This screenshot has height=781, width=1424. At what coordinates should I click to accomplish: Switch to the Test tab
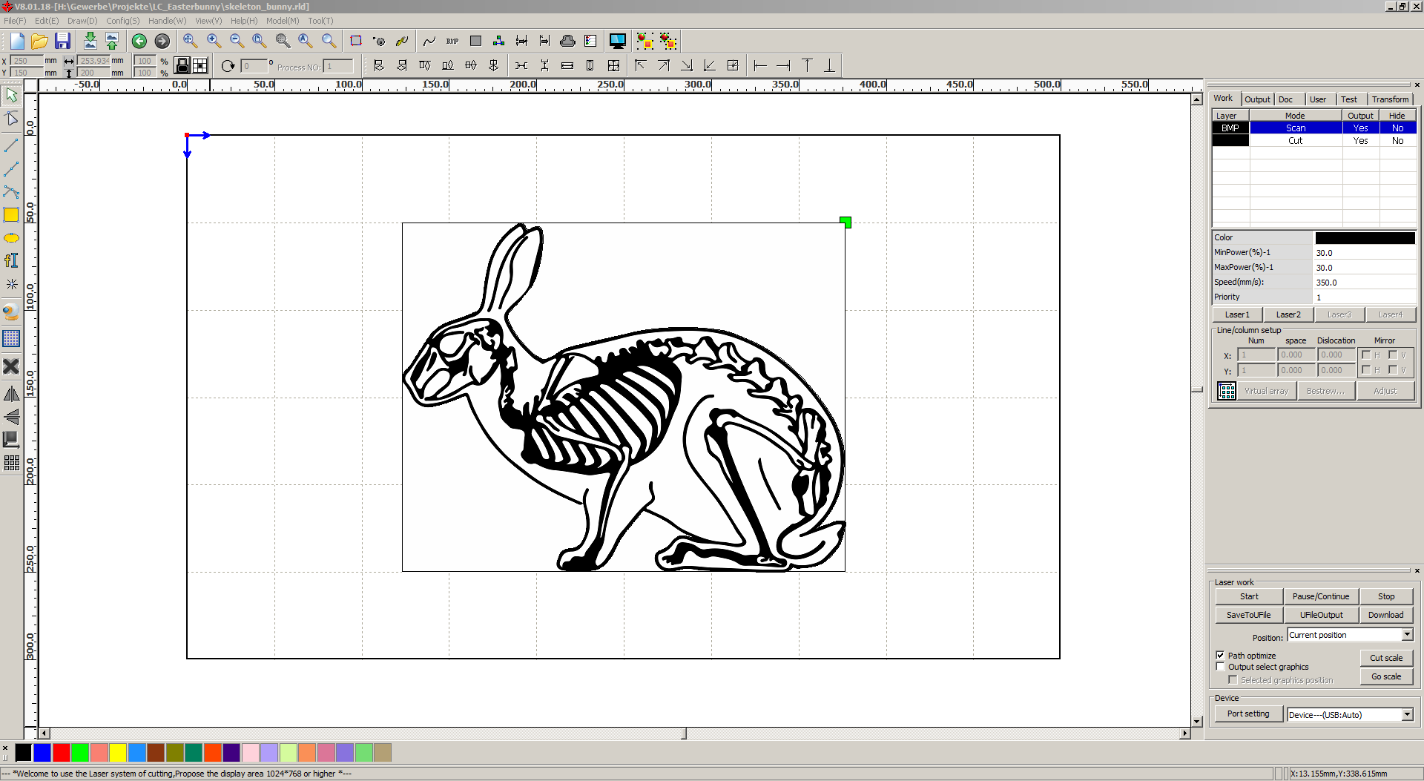[x=1349, y=99]
